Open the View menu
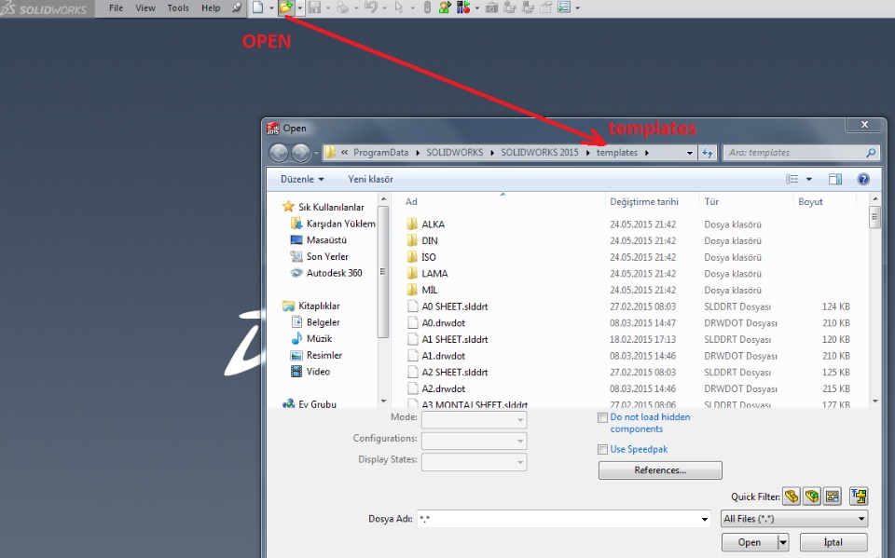The image size is (895, 558). (x=145, y=8)
